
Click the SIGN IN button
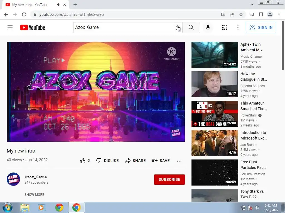pyautogui.click(x=261, y=27)
